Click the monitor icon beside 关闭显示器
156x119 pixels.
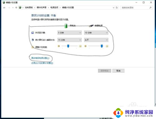[32, 33]
